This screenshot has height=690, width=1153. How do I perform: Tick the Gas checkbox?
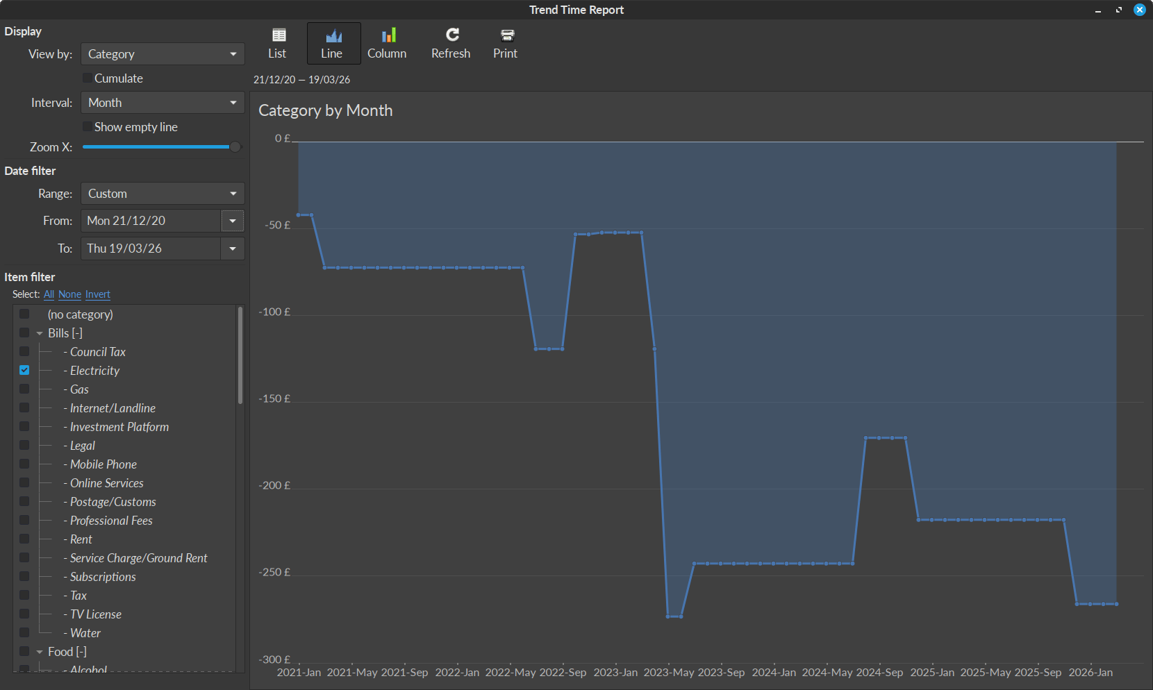pos(24,389)
